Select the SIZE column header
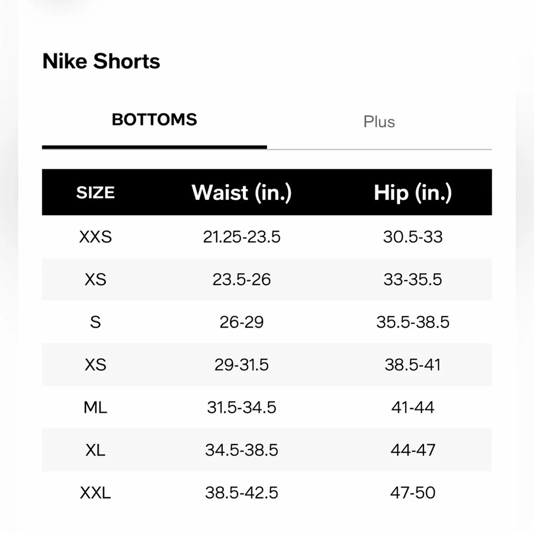This screenshot has height=534, width=534. (96, 192)
